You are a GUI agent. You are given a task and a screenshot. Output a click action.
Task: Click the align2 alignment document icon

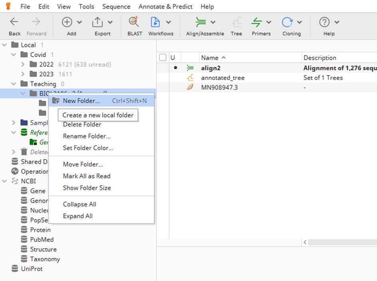point(190,68)
